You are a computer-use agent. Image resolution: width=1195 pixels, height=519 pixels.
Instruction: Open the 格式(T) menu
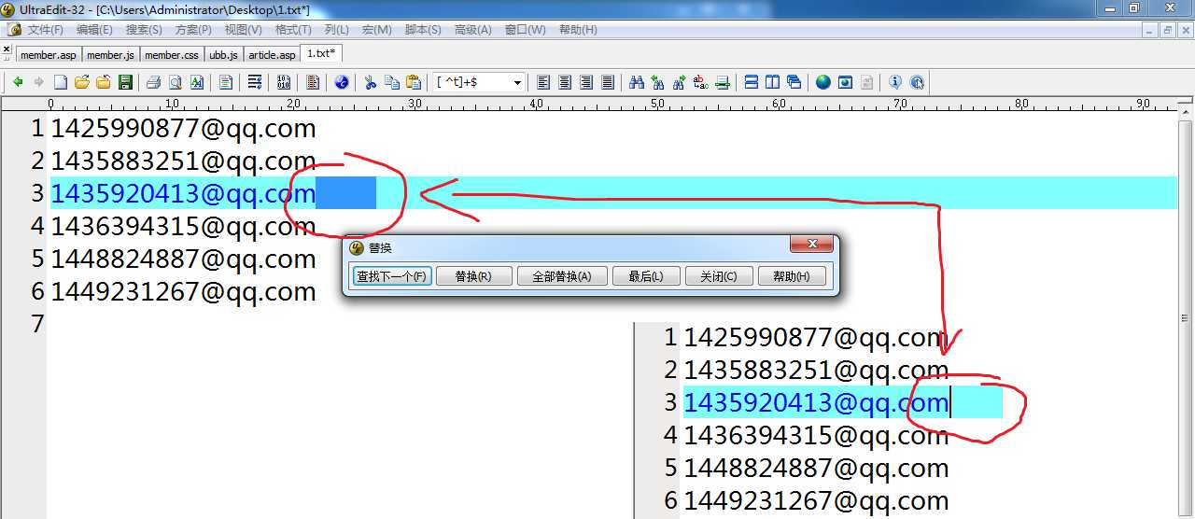(293, 30)
